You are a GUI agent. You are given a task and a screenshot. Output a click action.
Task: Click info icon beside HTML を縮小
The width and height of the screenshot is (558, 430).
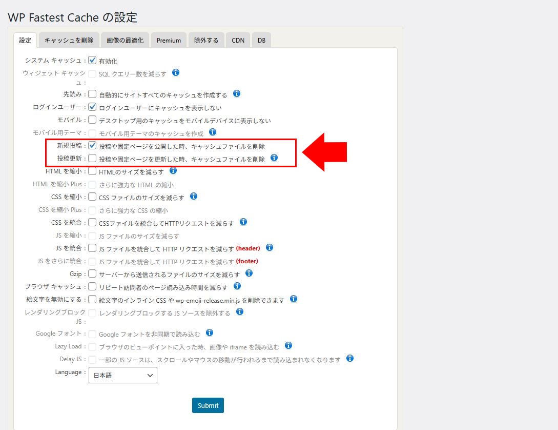click(x=173, y=171)
